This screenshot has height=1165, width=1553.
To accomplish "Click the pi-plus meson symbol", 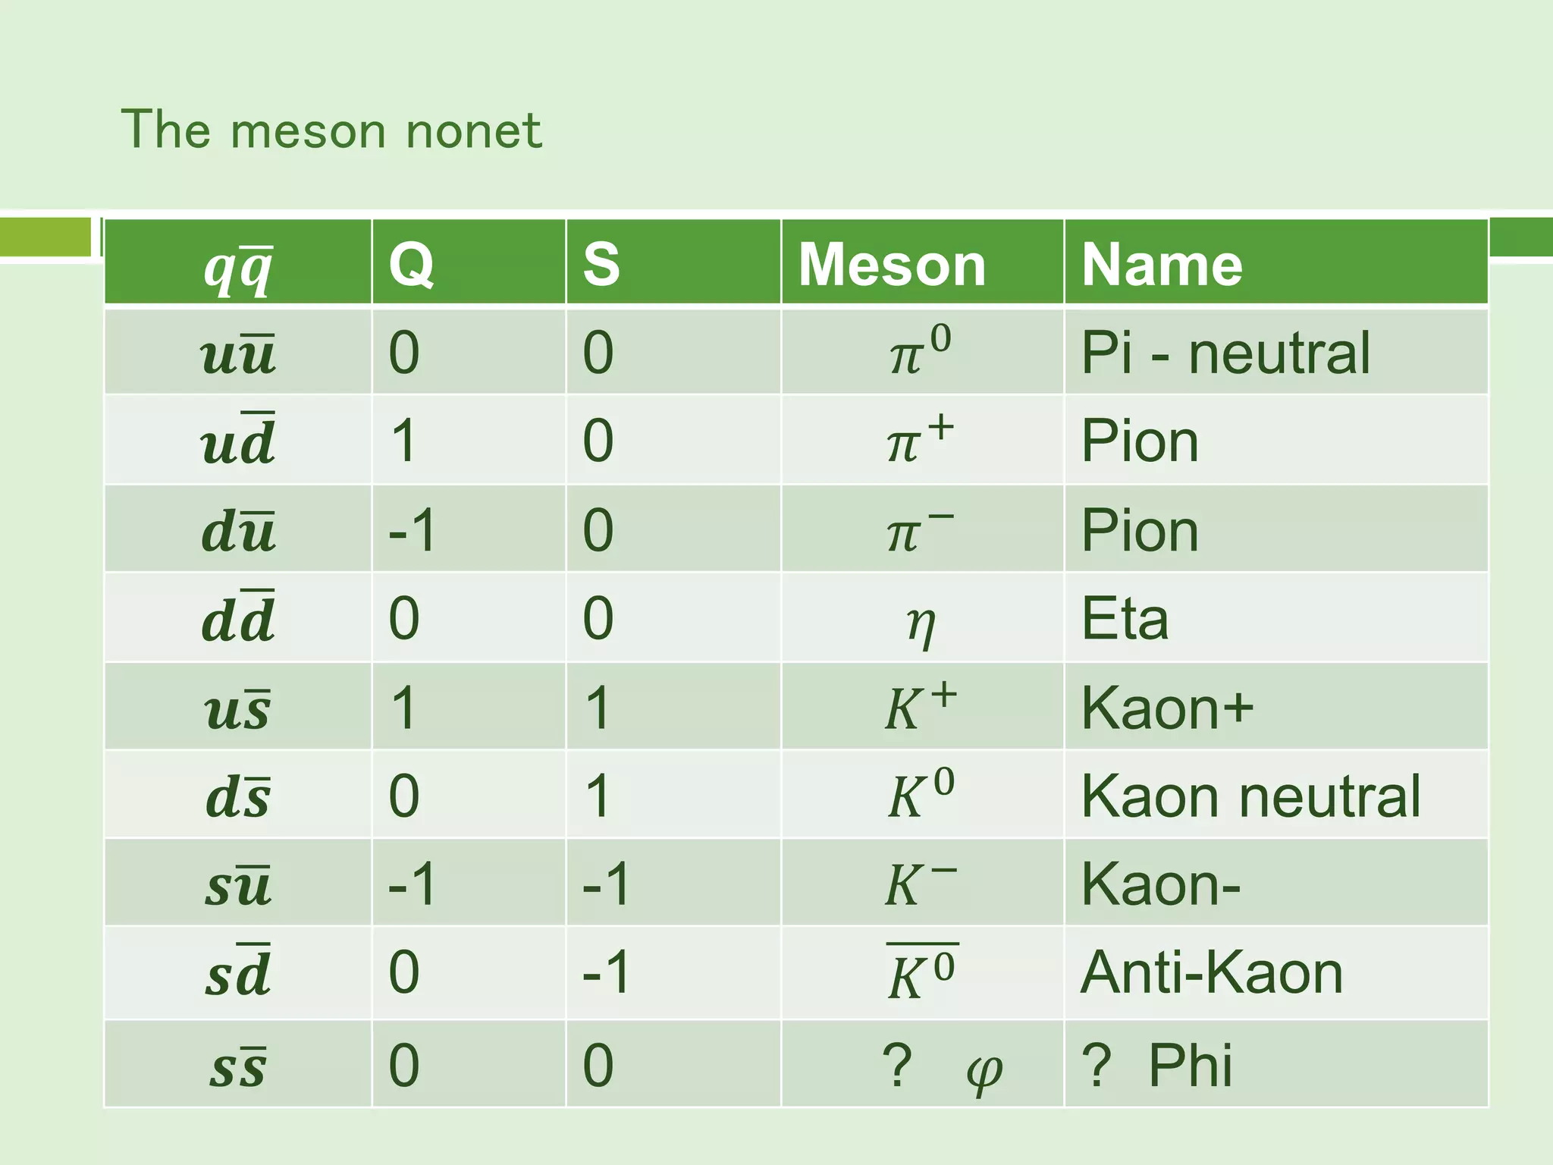I will [x=921, y=439].
